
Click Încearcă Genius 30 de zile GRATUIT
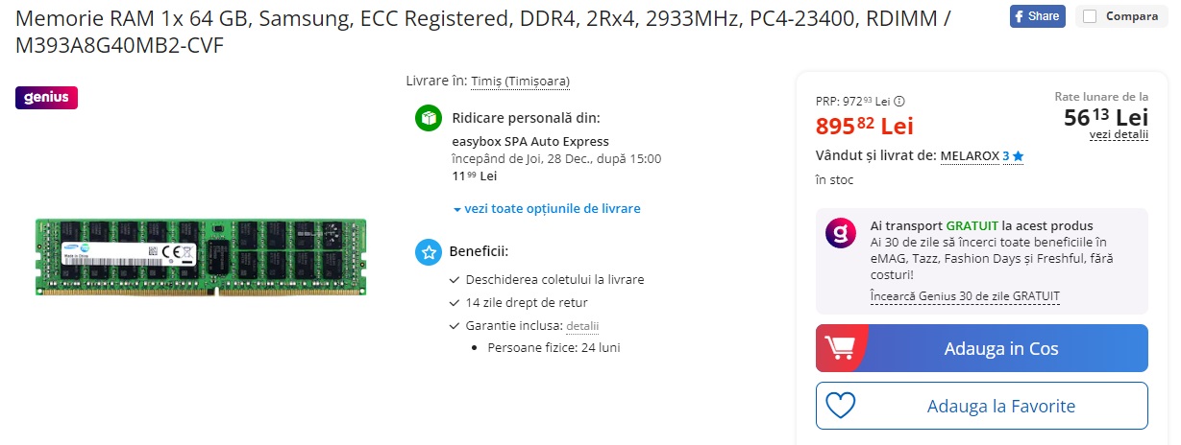tap(965, 296)
